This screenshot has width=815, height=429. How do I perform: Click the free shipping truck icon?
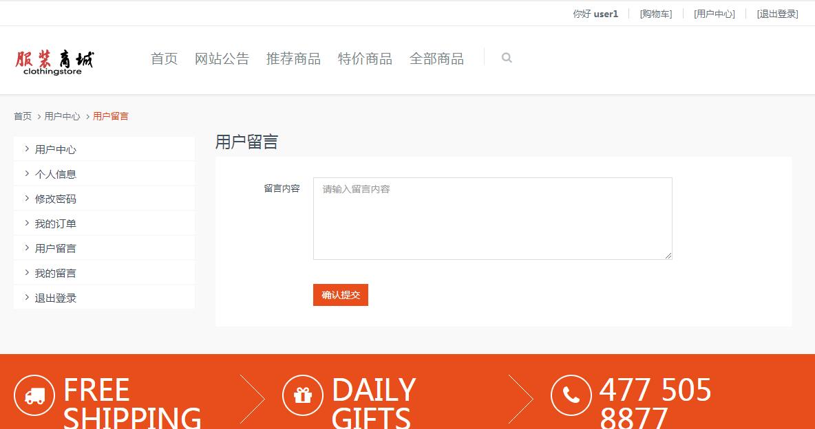point(34,395)
